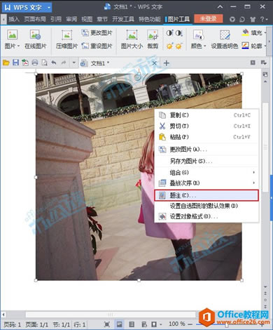Click the open folder icon in the quick toolbar
The image size is (273, 330).
6,62
